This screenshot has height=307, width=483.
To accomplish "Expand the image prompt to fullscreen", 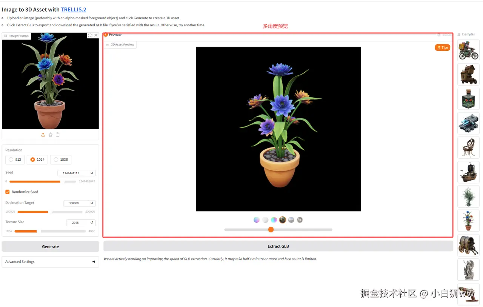I will pos(90,35).
